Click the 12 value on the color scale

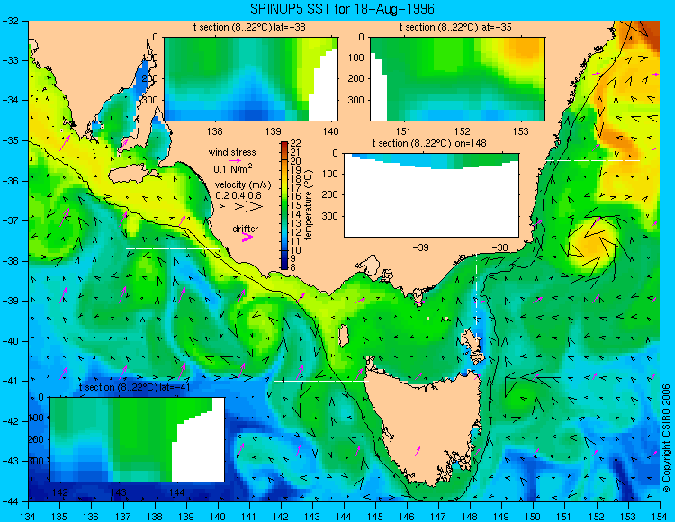[x=296, y=233]
